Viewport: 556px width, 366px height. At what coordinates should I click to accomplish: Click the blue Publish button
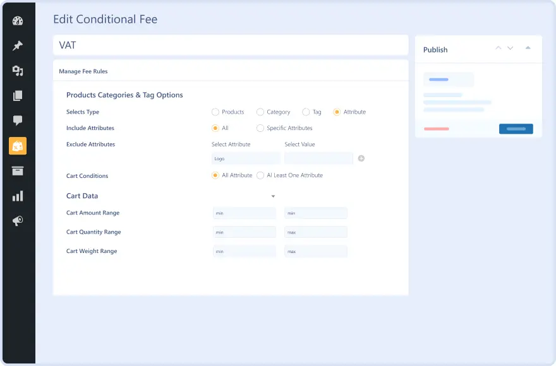(x=516, y=128)
